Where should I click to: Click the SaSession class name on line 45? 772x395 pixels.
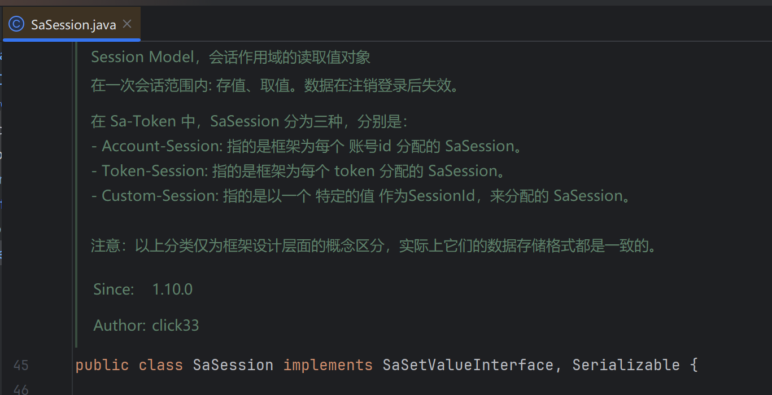point(233,365)
